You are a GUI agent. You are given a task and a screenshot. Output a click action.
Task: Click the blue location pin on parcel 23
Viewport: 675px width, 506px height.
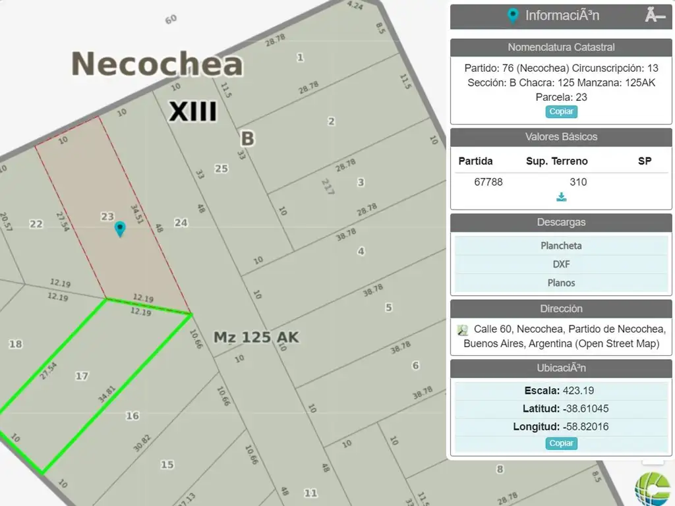(120, 229)
